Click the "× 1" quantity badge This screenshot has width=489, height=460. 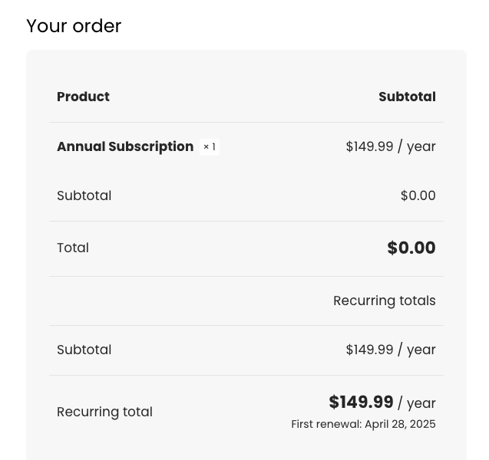(210, 147)
